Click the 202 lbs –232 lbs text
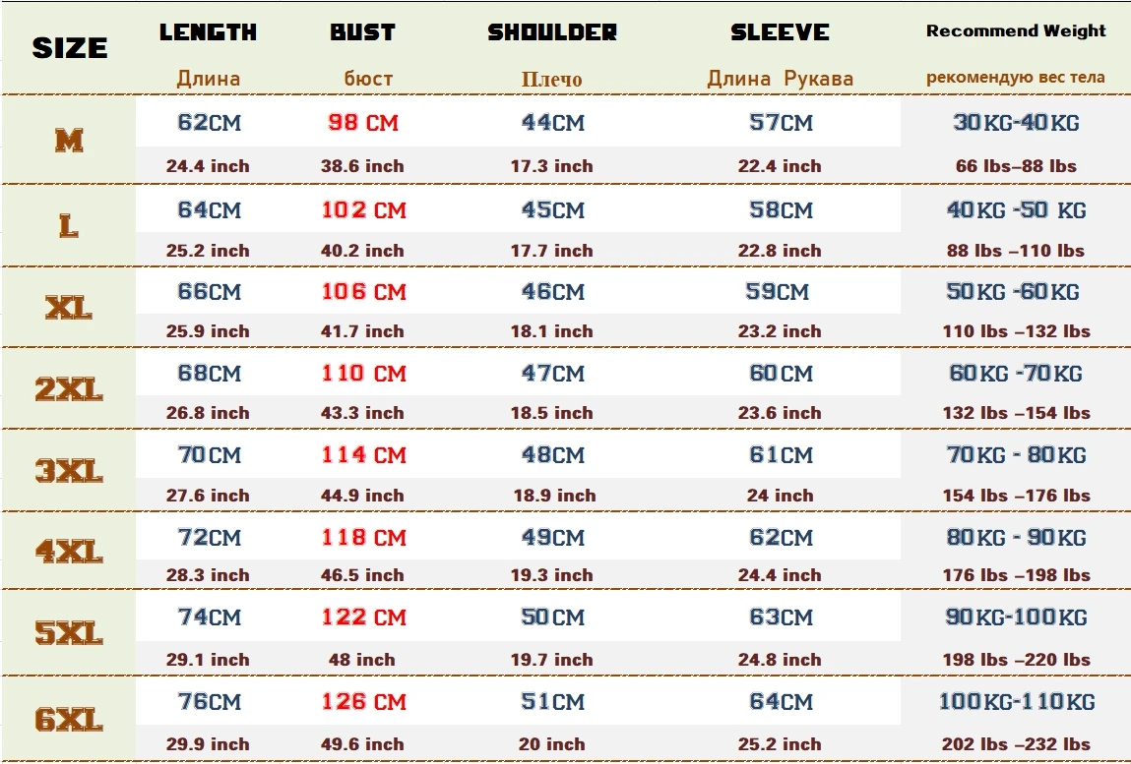Screen dimensions: 1131x764 pos(1016,744)
